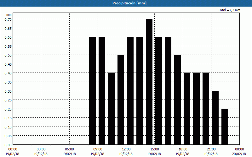Select the y-axis value 0,35
This screenshot has width=252, height=157.
(x=8, y=82)
